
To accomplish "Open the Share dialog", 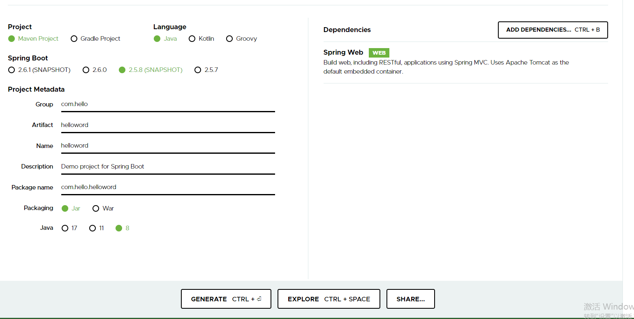I will pos(411,299).
